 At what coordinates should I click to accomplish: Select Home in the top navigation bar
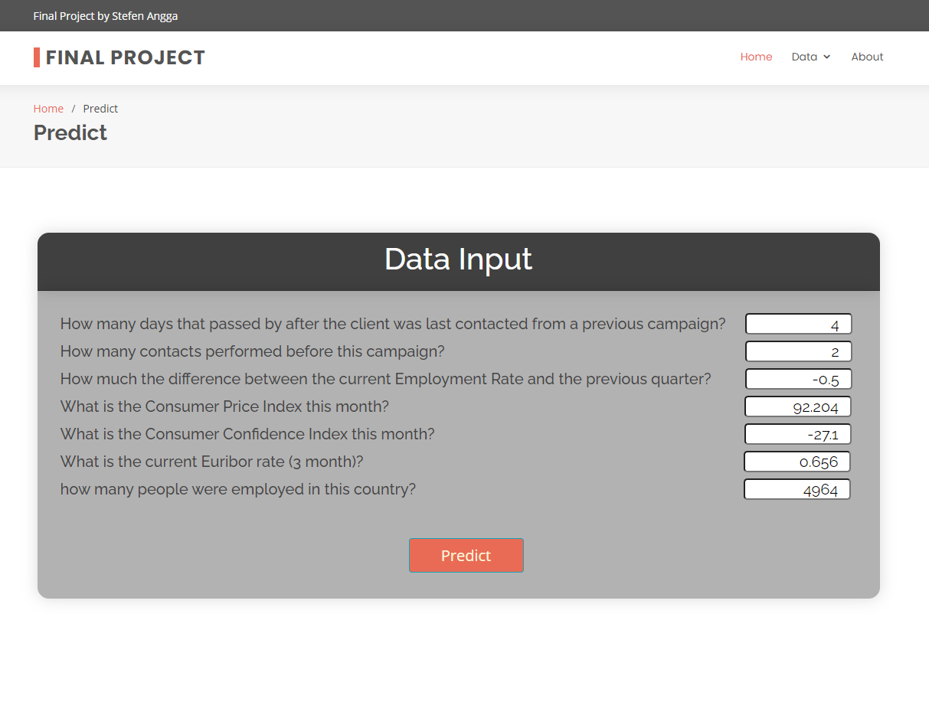756,57
